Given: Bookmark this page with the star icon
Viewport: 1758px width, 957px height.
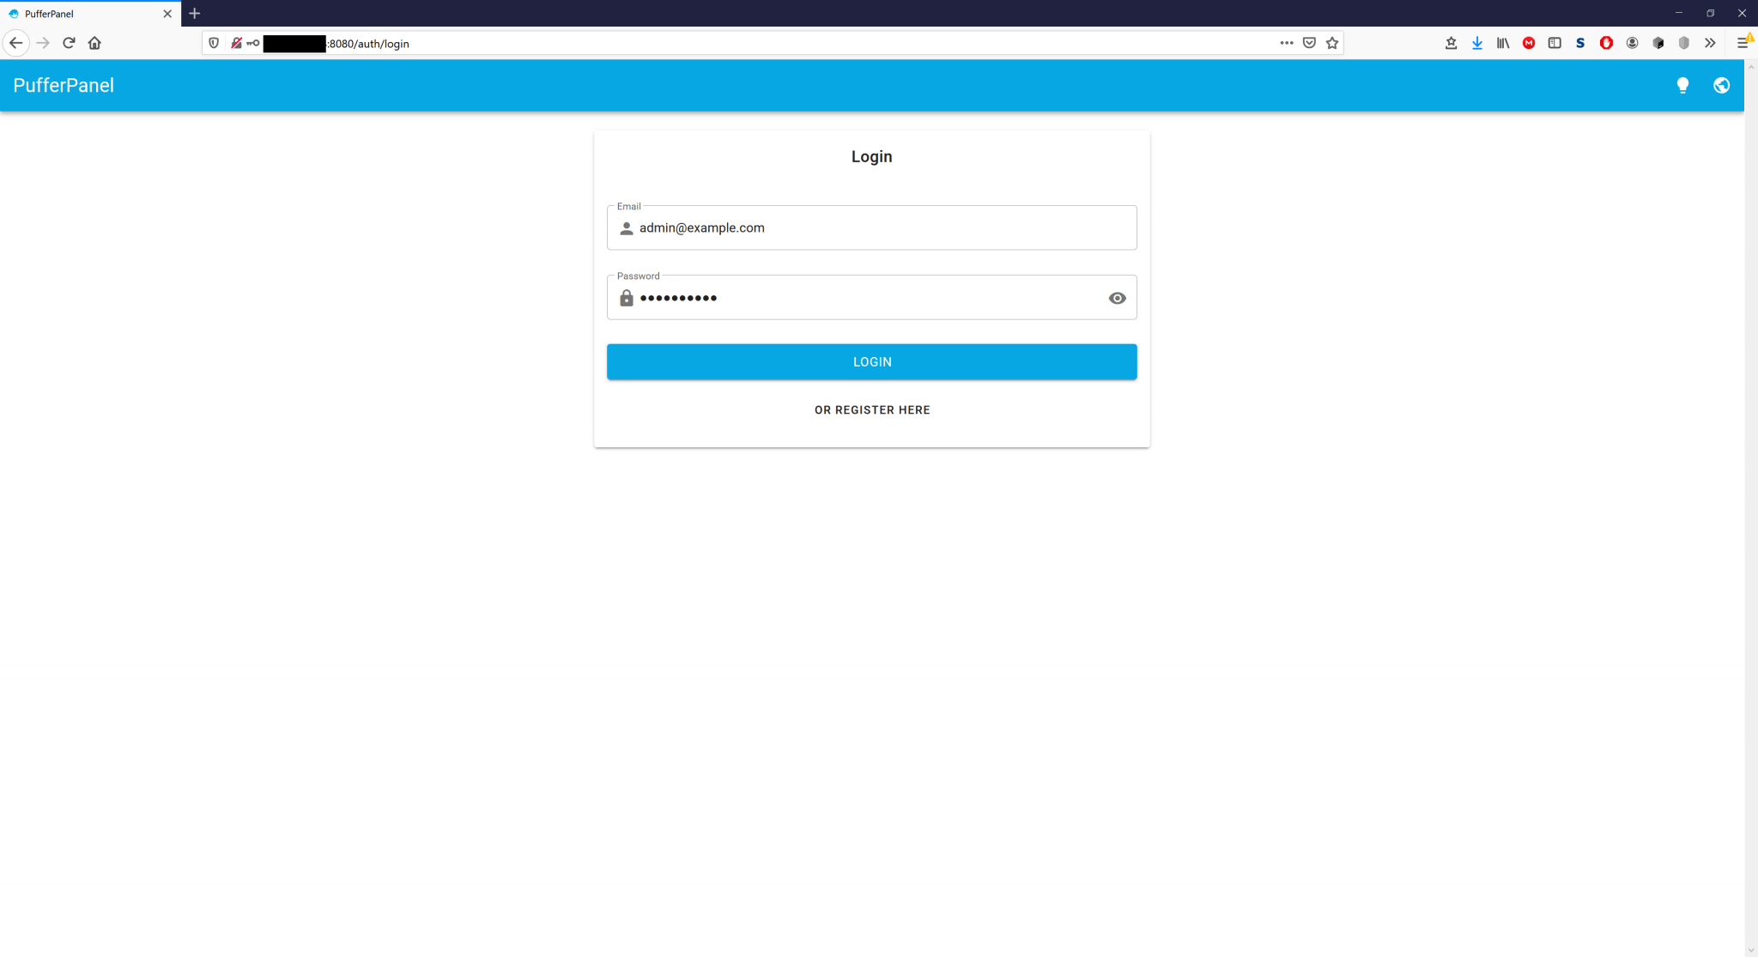Looking at the screenshot, I should coord(1331,43).
